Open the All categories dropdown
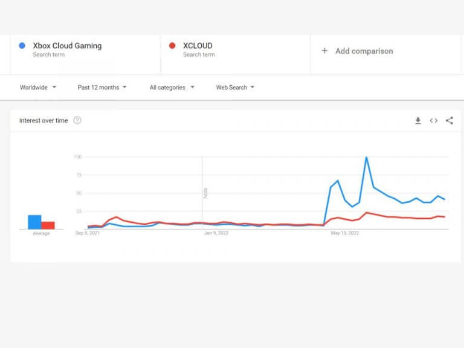The height and width of the screenshot is (348, 464). (172, 87)
